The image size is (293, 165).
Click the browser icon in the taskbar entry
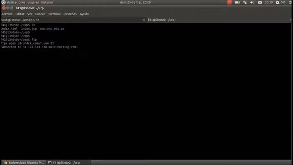(5, 163)
